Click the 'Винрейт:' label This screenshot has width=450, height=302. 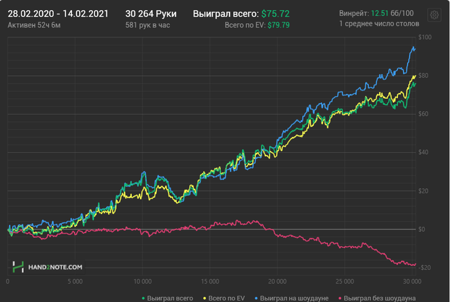tap(354, 13)
